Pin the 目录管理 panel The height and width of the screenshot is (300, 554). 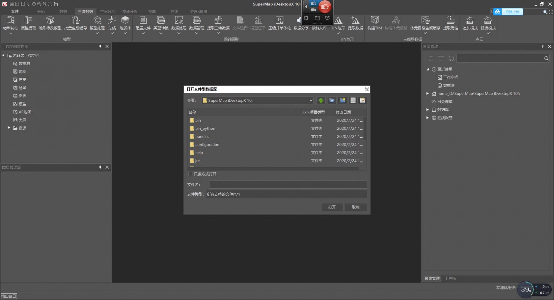pyautogui.click(x=543, y=46)
